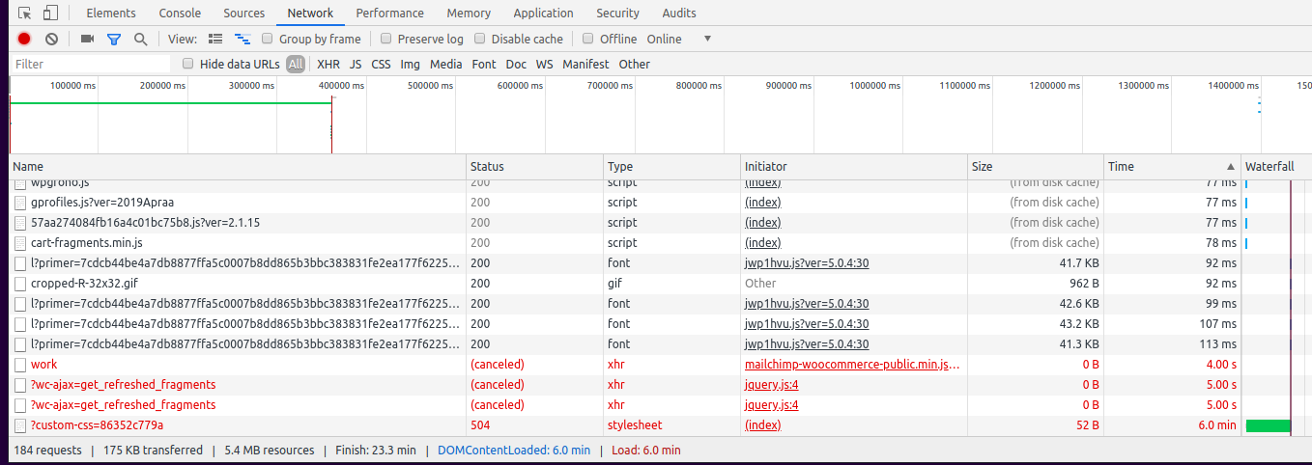Stop recording network log
This screenshot has width=1312, height=465.
tap(24, 39)
